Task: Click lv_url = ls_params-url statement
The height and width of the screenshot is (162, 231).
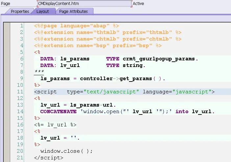Action: 78,105
